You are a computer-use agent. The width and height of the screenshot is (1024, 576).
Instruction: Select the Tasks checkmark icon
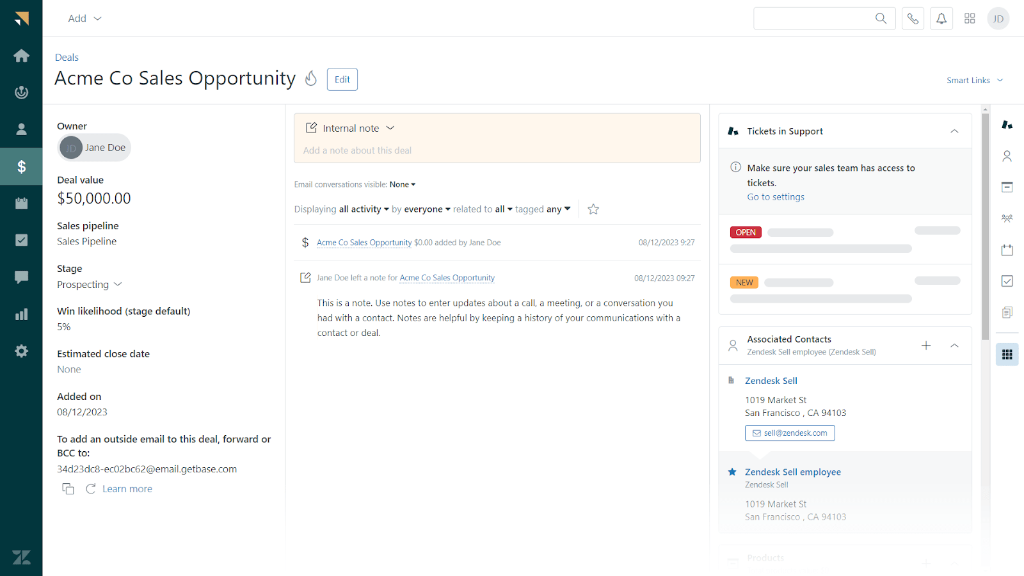pos(21,239)
